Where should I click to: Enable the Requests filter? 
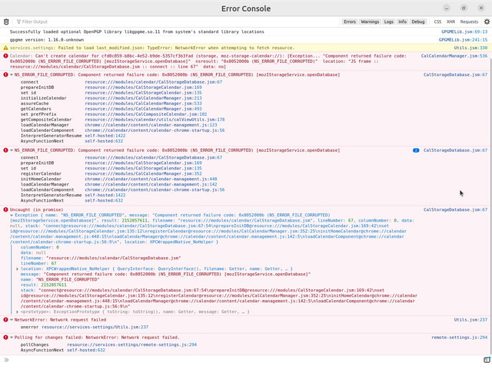tap(469, 21)
